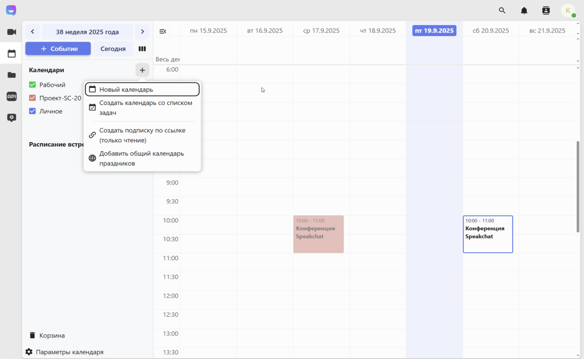Select 'Новый календарь' menu item

click(142, 90)
